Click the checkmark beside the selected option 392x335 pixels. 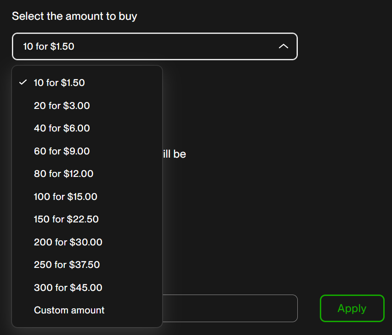[x=23, y=83]
